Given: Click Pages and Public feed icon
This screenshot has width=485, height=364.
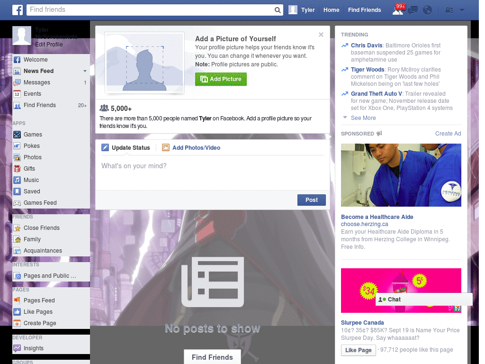Looking at the screenshot, I should [x=17, y=276].
